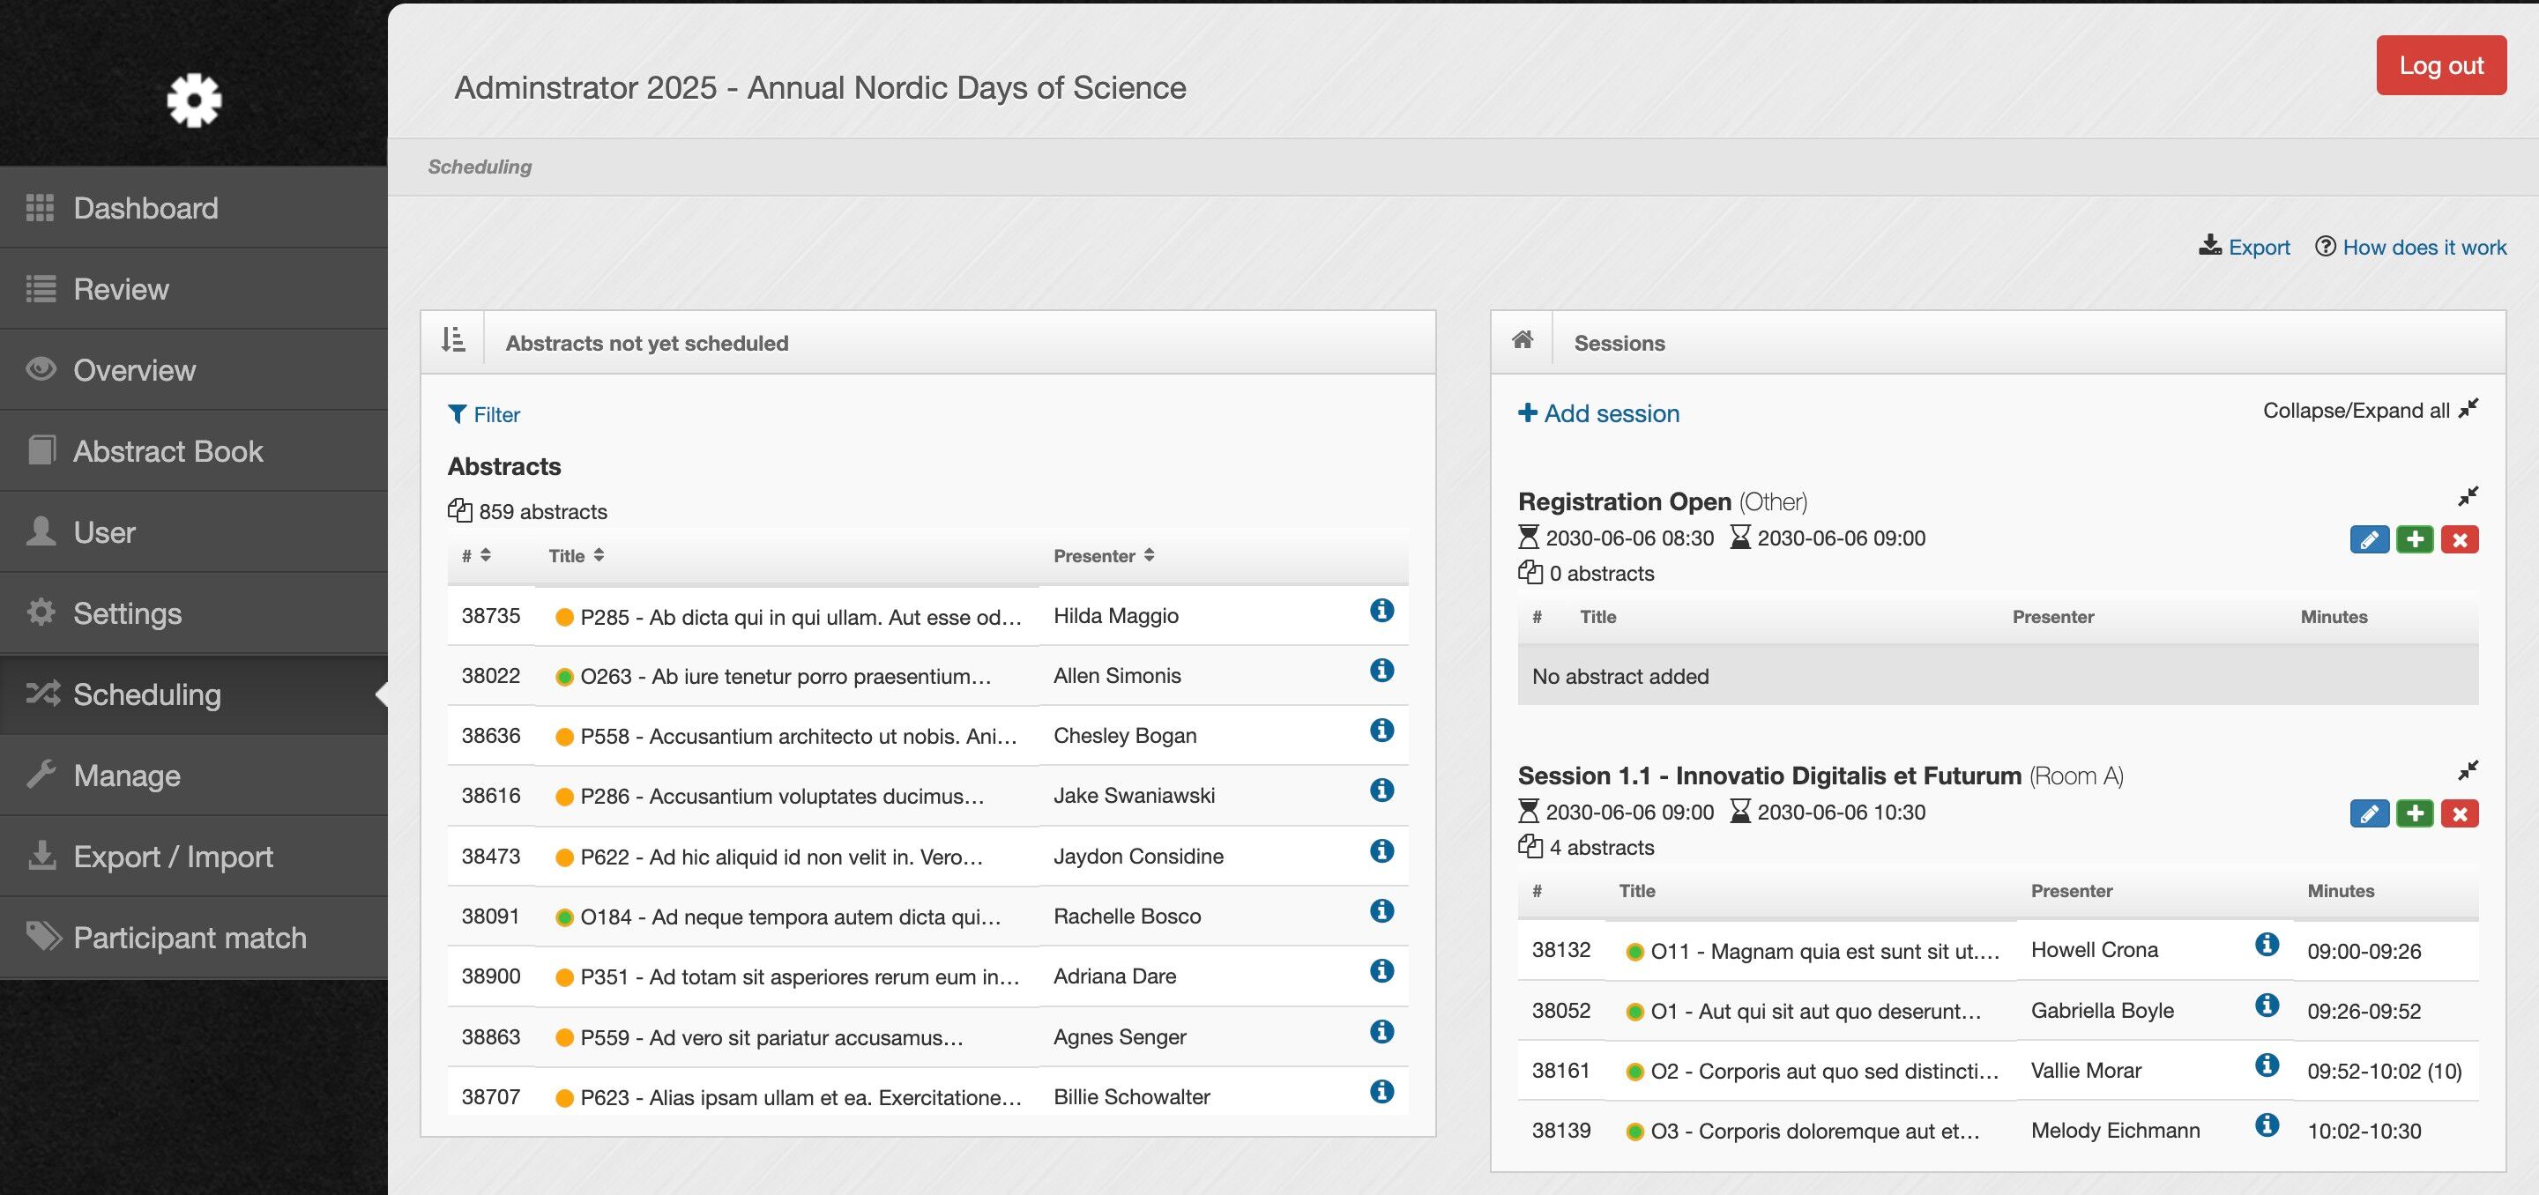This screenshot has width=2539, height=1195.
Task: Click blue edit pencil for Registration Open session
Action: (2369, 540)
